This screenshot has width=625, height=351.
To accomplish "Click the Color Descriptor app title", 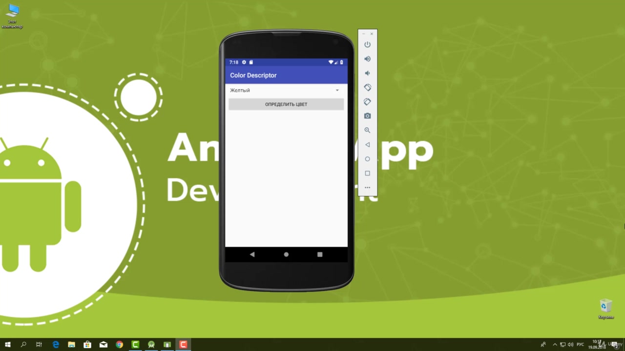I will click(x=253, y=76).
